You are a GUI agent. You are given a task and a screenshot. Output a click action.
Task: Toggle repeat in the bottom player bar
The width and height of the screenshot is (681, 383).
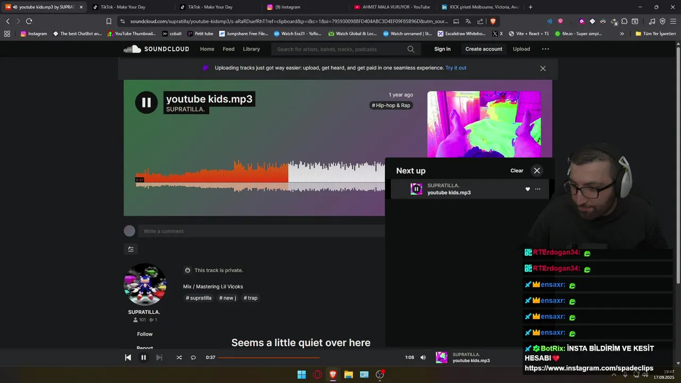point(193,357)
